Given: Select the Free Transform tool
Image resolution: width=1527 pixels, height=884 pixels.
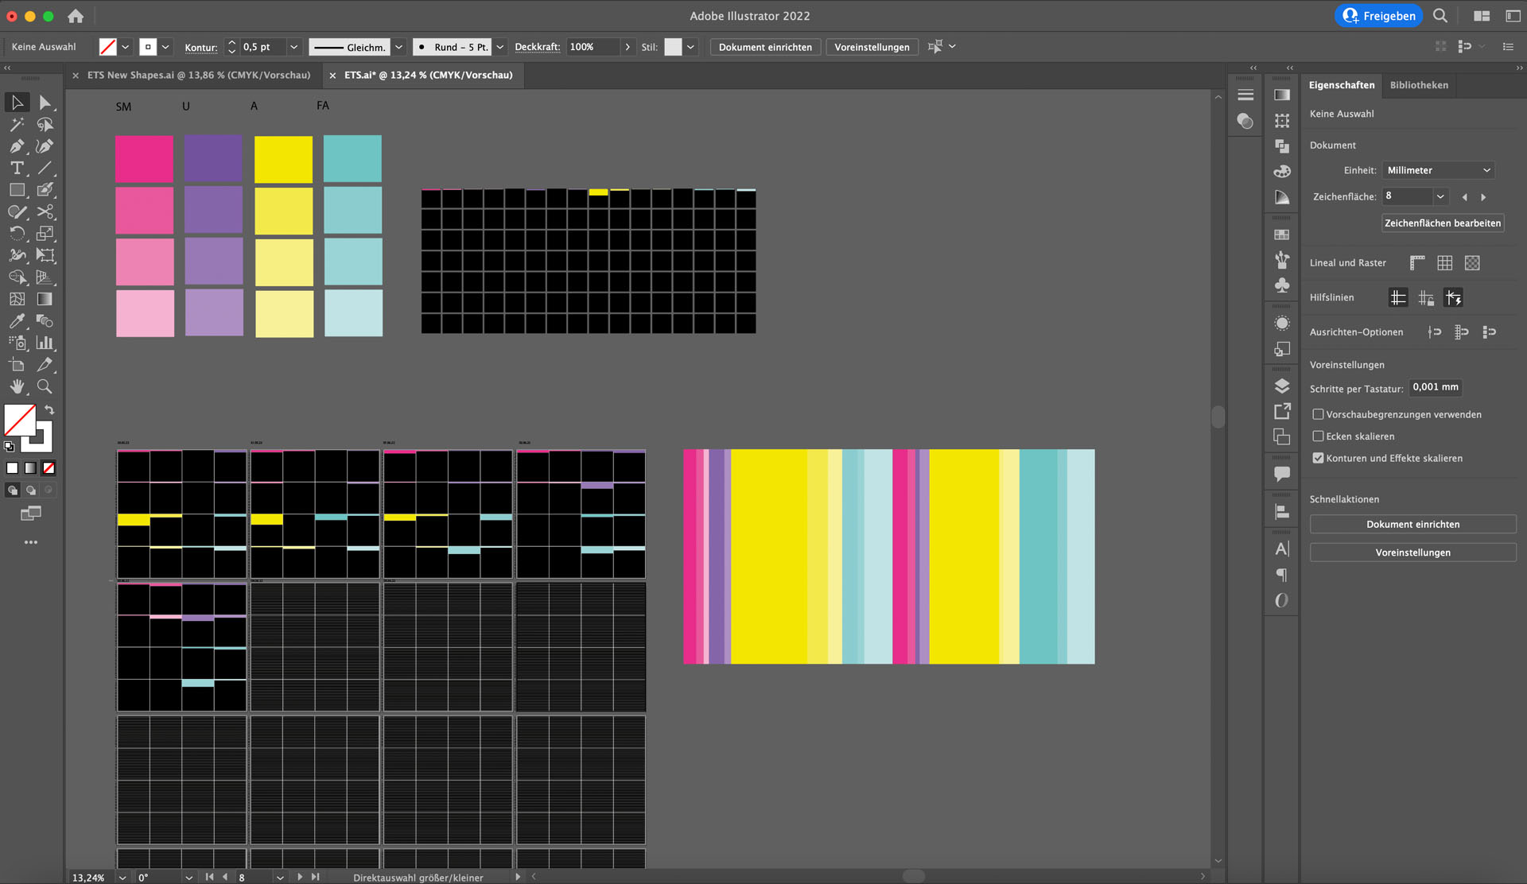Looking at the screenshot, I should pos(45,255).
